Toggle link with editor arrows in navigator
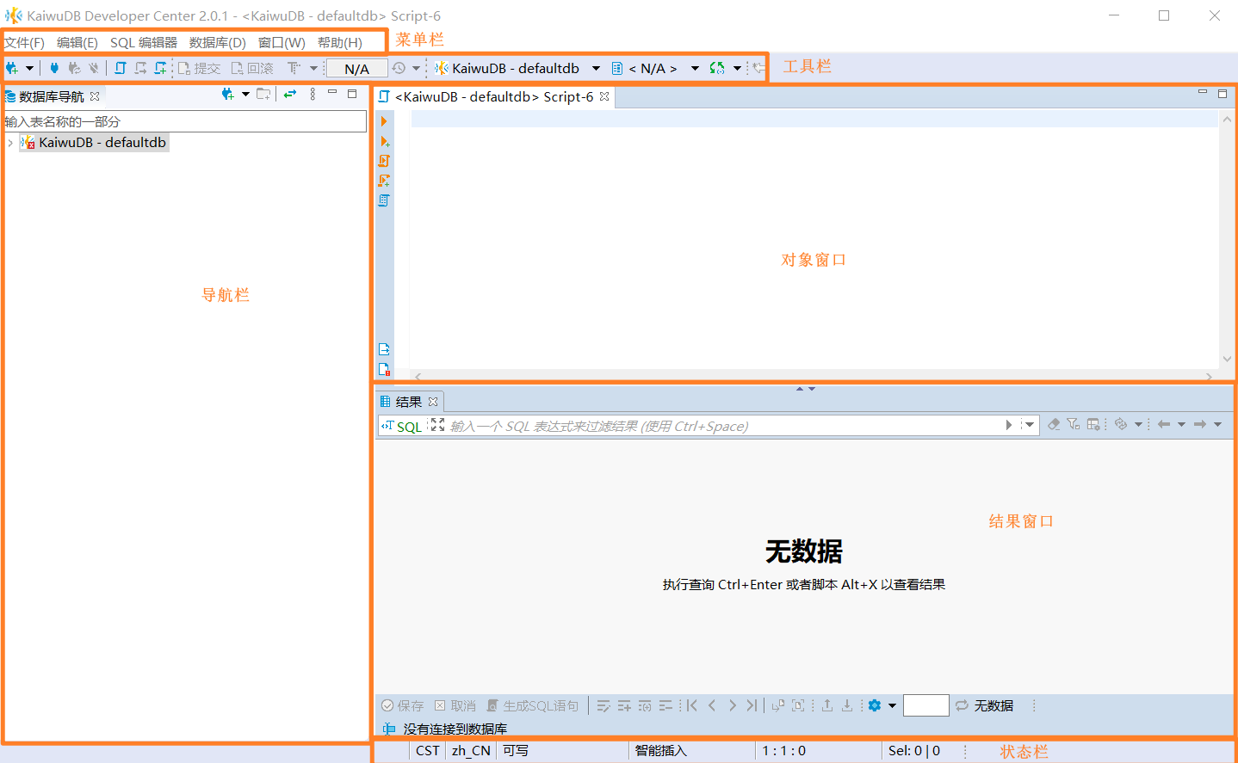The image size is (1238, 763). tap(290, 95)
